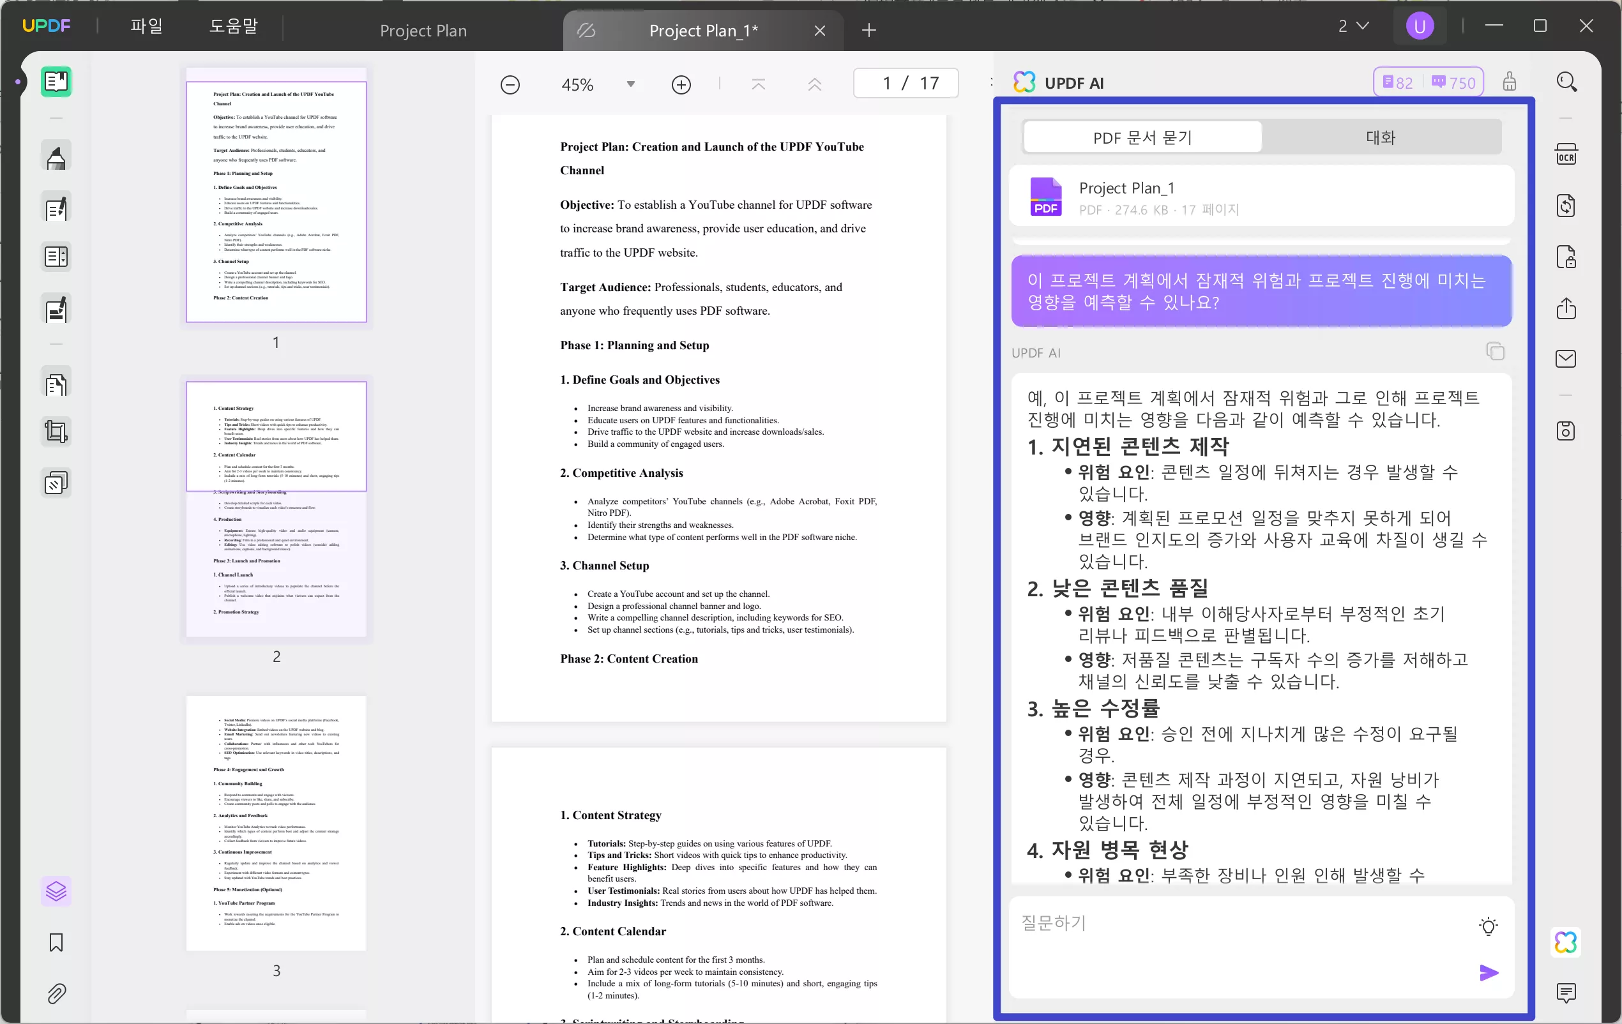Screen dimensions: 1622x1024
Task: Clear chat with the broom icon
Action: pyautogui.click(x=1510, y=82)
